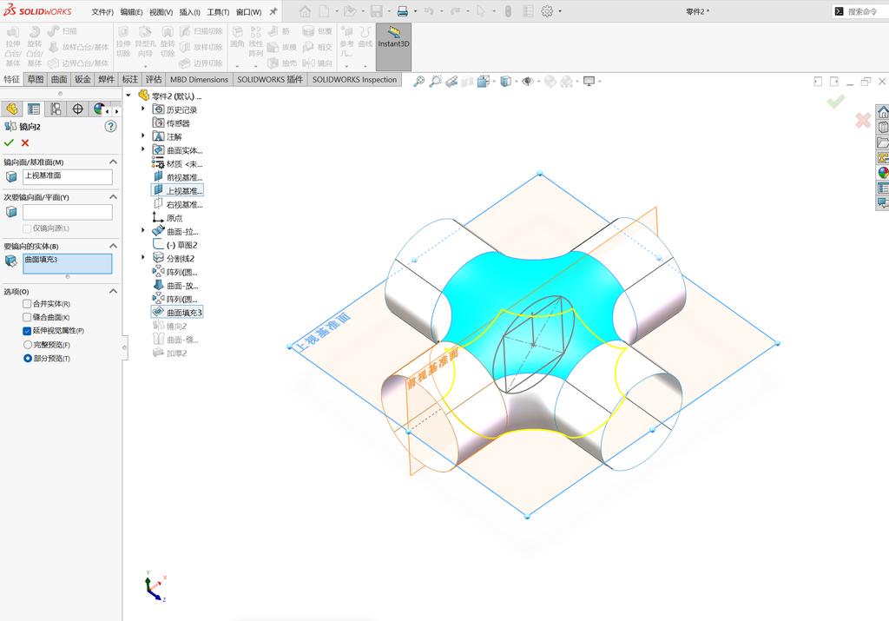This screenshot has width=889, height=621.
Task: Select the 完整预览 radio button
Action: tap(27, 345)
